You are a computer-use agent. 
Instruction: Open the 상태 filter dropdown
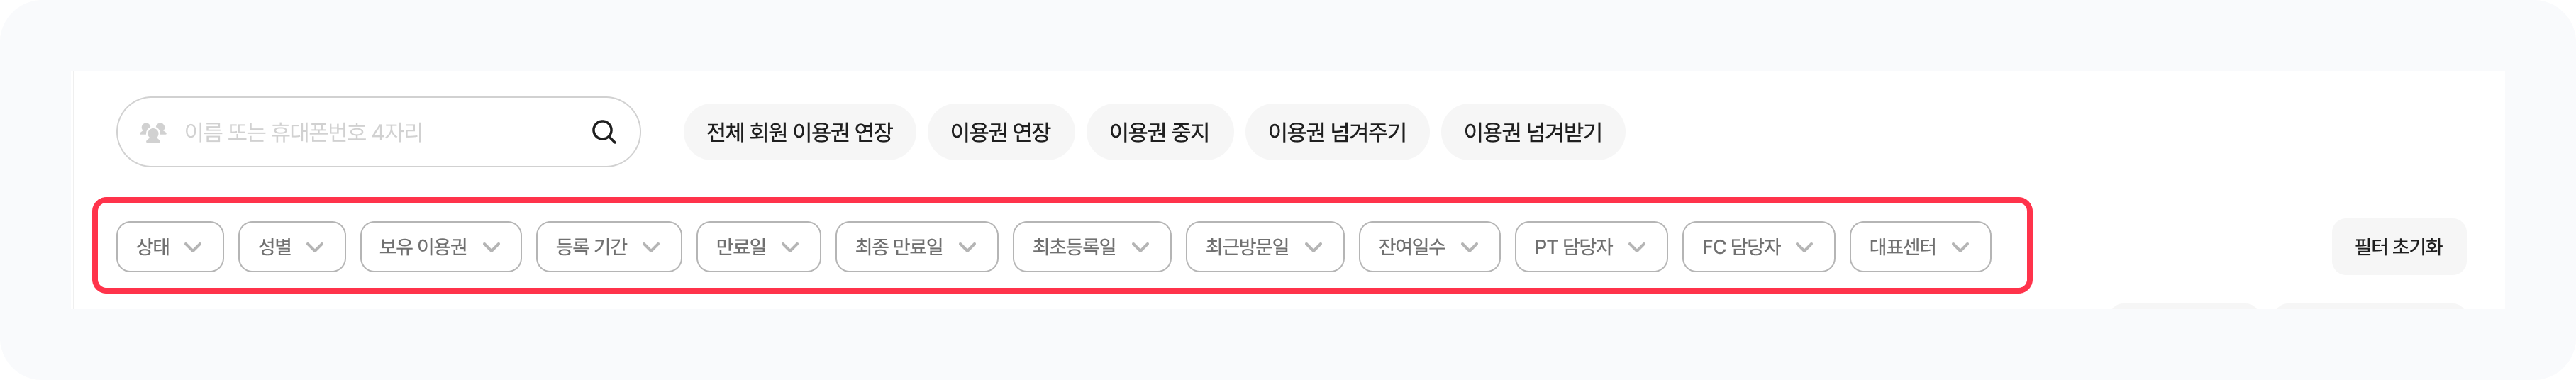click(170, 247)
